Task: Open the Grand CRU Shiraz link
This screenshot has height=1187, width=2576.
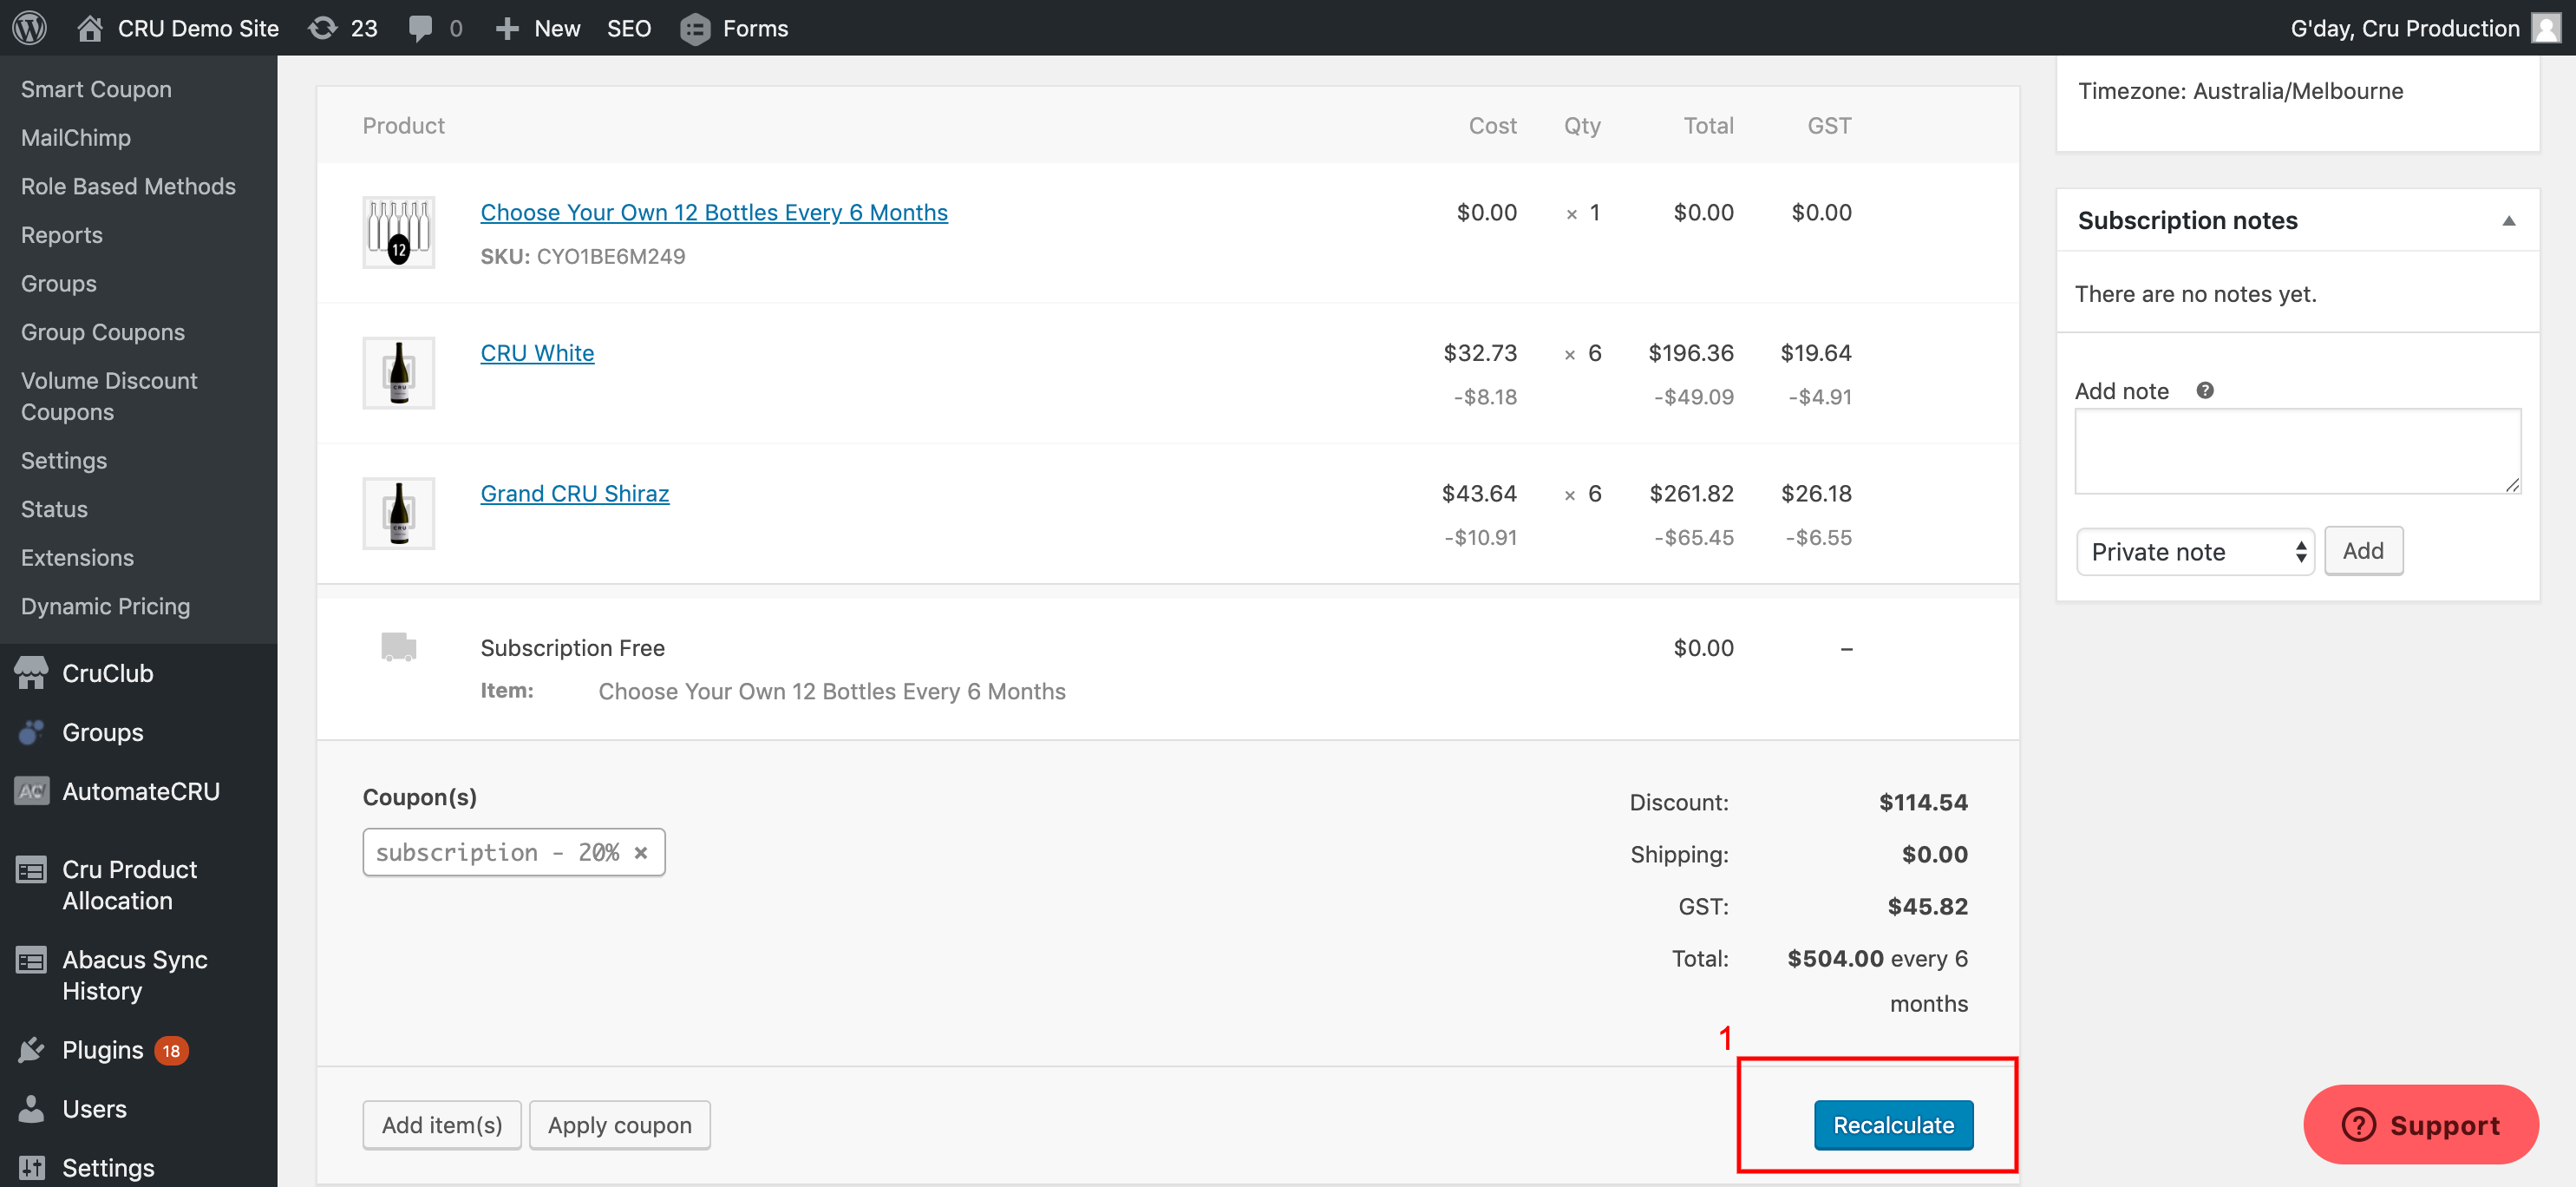Action: pos(575,494)
